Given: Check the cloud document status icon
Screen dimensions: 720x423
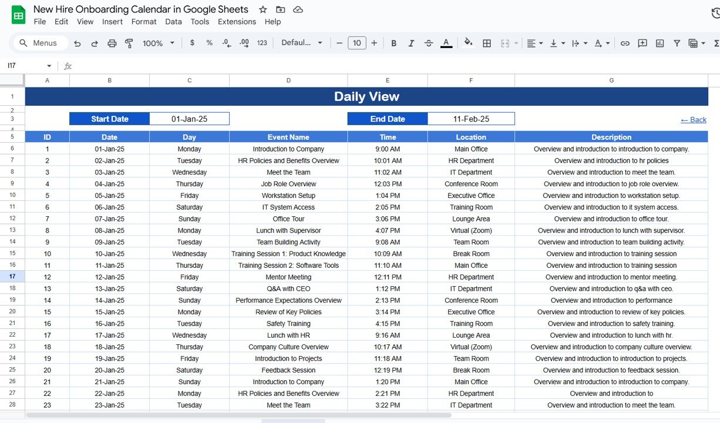Looking at the screenshot, I should point(298,9).
